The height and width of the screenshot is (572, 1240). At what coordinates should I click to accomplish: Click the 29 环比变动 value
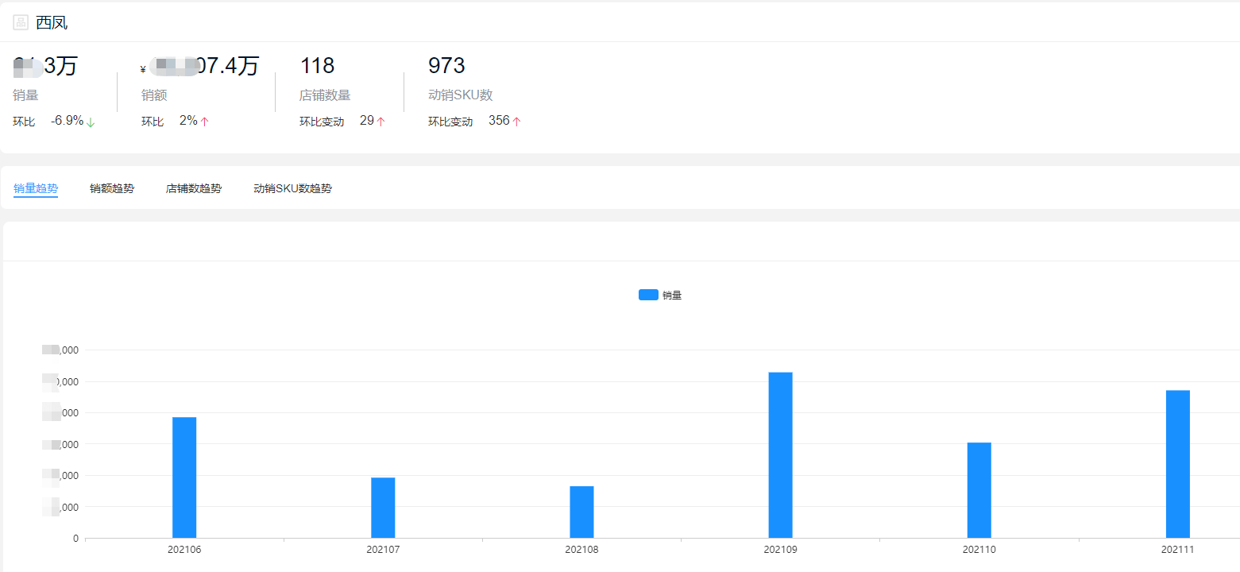click(x=367, y=121)
